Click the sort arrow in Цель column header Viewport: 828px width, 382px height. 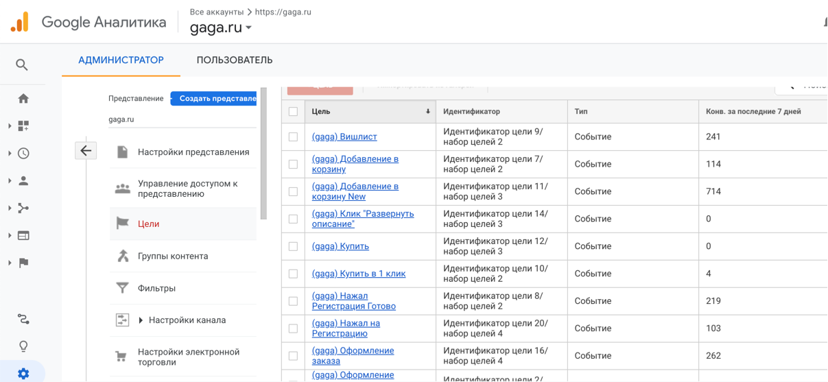(428, 111)
